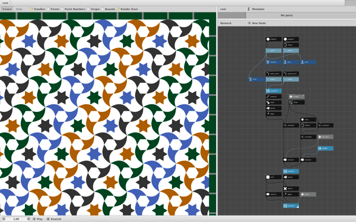This screenshot has height=222, width=356.
Task: Click the frame decrement arrow left of 1.00
Action: click(x=4, y=219)
